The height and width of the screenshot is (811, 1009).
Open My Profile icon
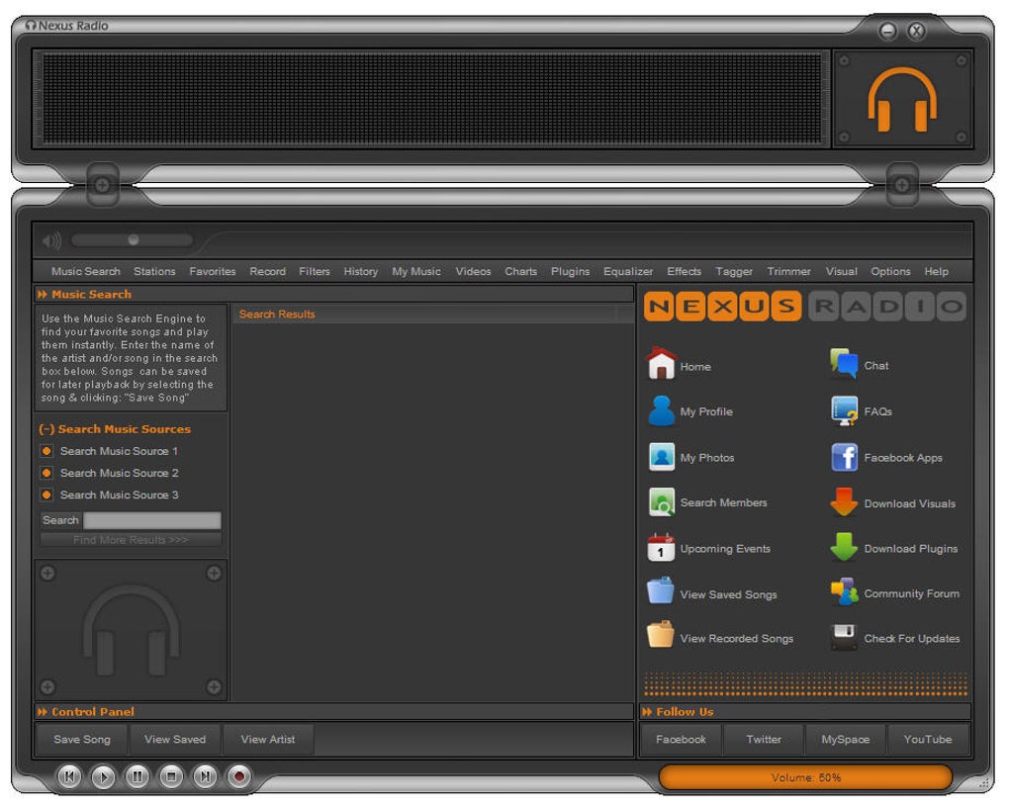[x=661, y=411]
